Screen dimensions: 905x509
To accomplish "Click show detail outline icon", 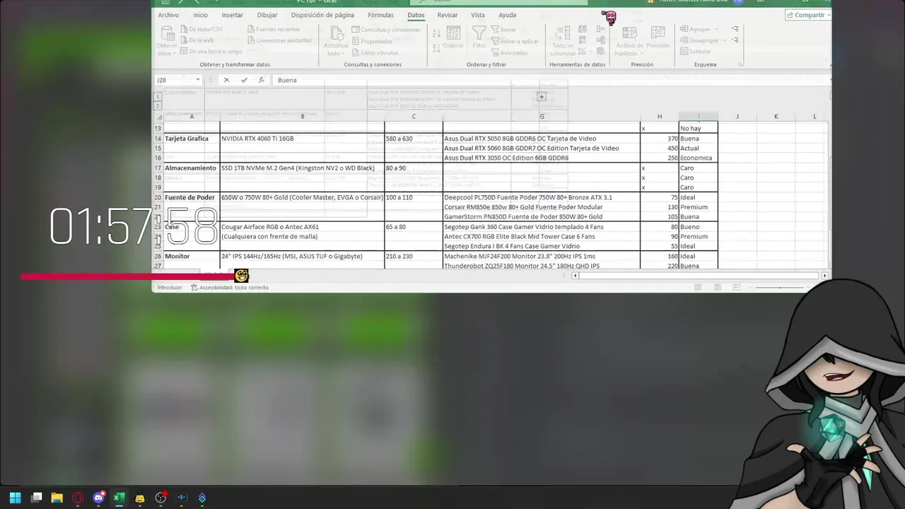I will click(735, 29).
